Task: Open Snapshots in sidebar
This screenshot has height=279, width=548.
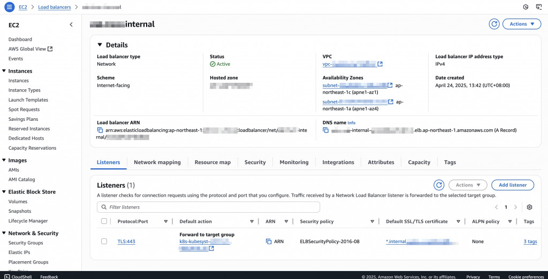Action: [20, 211]
